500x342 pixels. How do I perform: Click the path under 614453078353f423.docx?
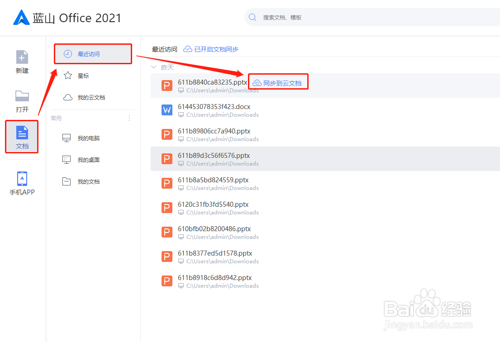pos(222,115)
